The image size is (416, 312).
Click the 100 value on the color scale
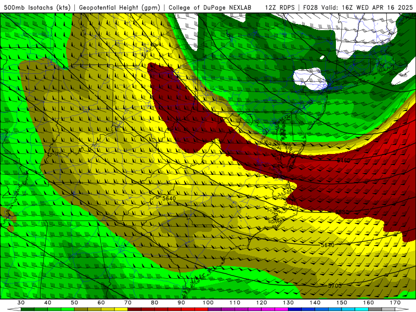coord(208,303)
